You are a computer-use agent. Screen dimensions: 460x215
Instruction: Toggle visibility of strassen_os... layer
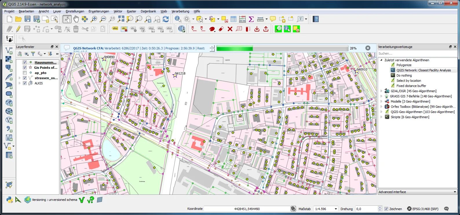[25, 78]
